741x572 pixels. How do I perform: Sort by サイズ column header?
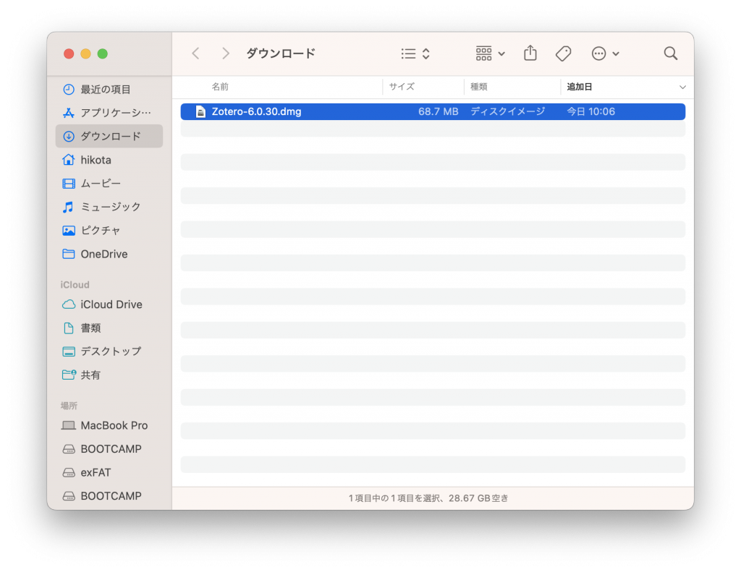point(402,87)
